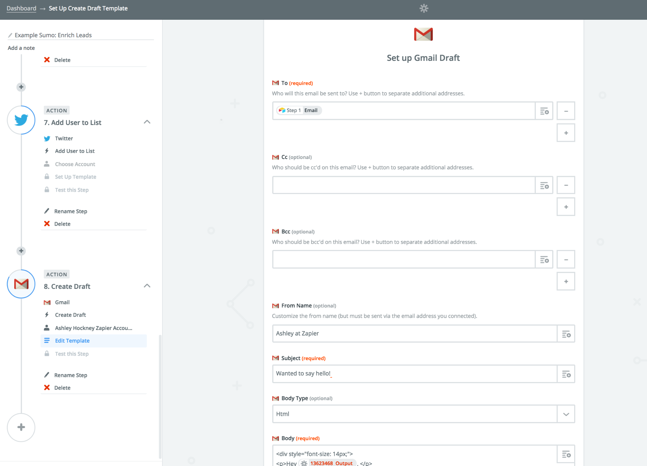Open insert-field picker for From Name
This screenshot has width=647, height=466.
click(x=566, y=334)
